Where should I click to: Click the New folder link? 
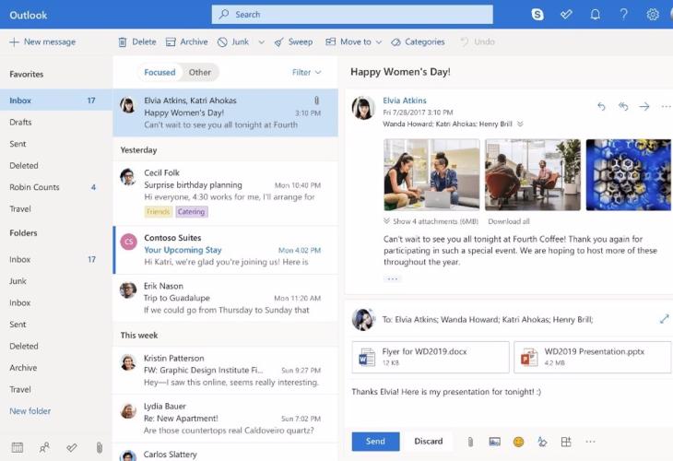tap(30, 411)
